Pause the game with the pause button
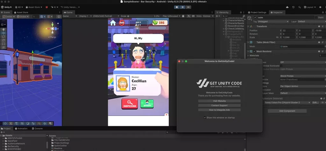This screenshot has width=326, height=151. pyautogui.click(x=182, y=7)
